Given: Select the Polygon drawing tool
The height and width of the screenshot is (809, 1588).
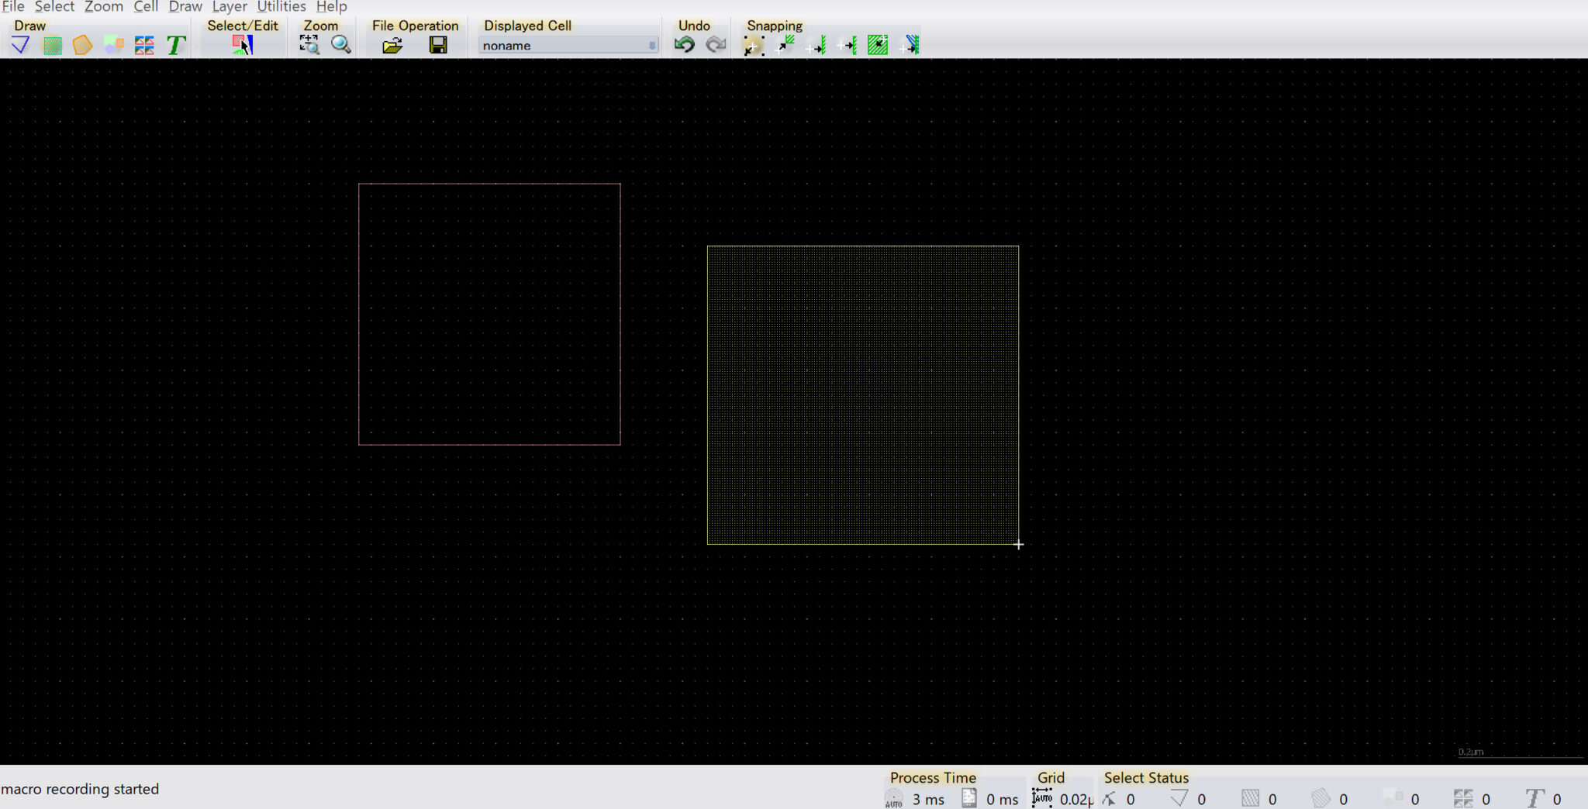Looking at the screenshot, I should [82, 46].
